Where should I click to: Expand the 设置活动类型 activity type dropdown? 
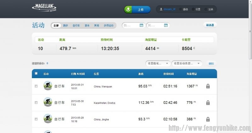pos(186,63)
